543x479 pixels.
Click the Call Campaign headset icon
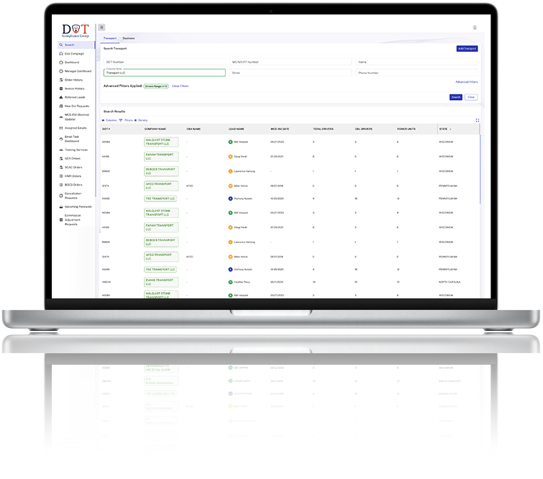pos(61,54)
